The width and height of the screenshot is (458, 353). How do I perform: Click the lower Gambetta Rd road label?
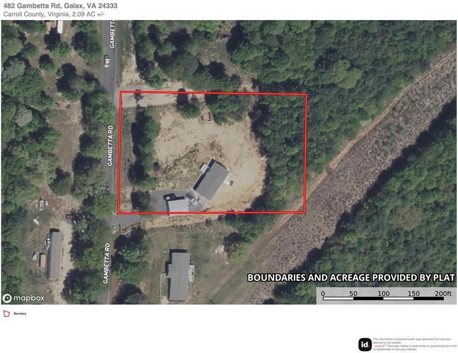pos(107,263)
